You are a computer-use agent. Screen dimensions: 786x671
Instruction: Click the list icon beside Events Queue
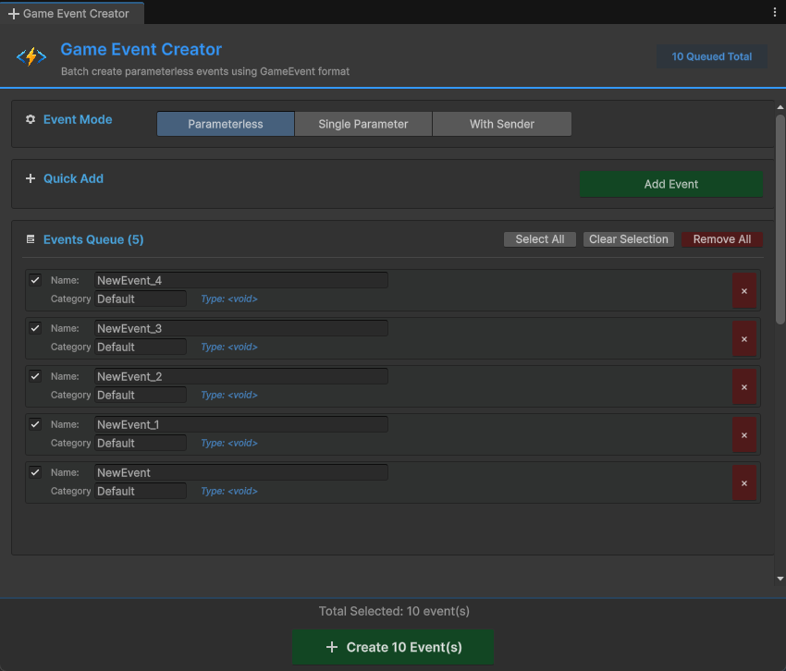click(x=31, y=239)
